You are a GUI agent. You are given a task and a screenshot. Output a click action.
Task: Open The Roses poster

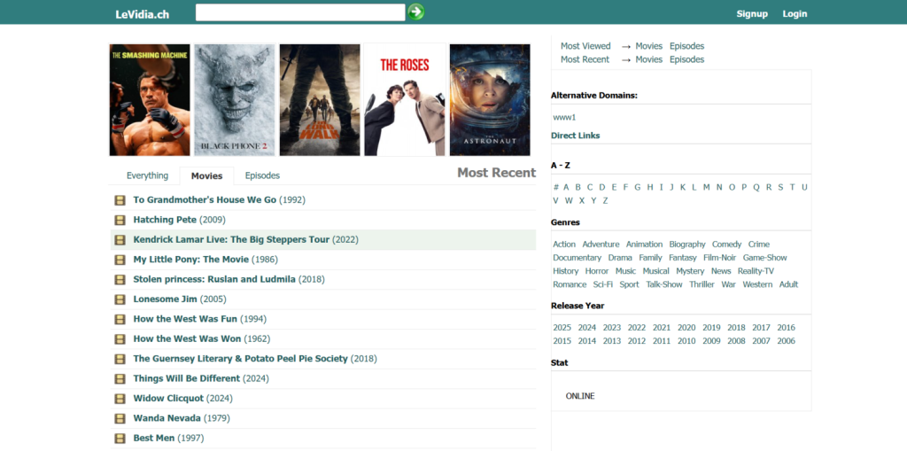coord(404,99)
